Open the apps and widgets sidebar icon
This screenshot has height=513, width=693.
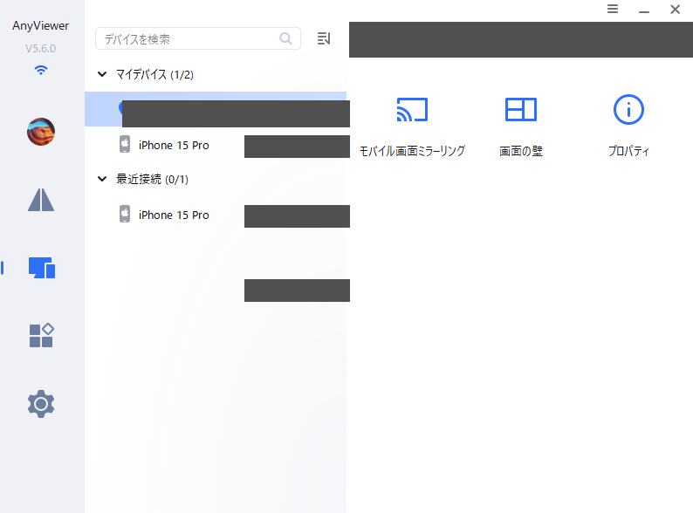coord(41,335)
